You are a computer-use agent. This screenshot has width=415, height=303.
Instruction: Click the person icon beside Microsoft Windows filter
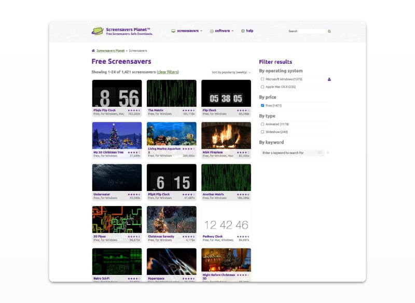point(329,79)
